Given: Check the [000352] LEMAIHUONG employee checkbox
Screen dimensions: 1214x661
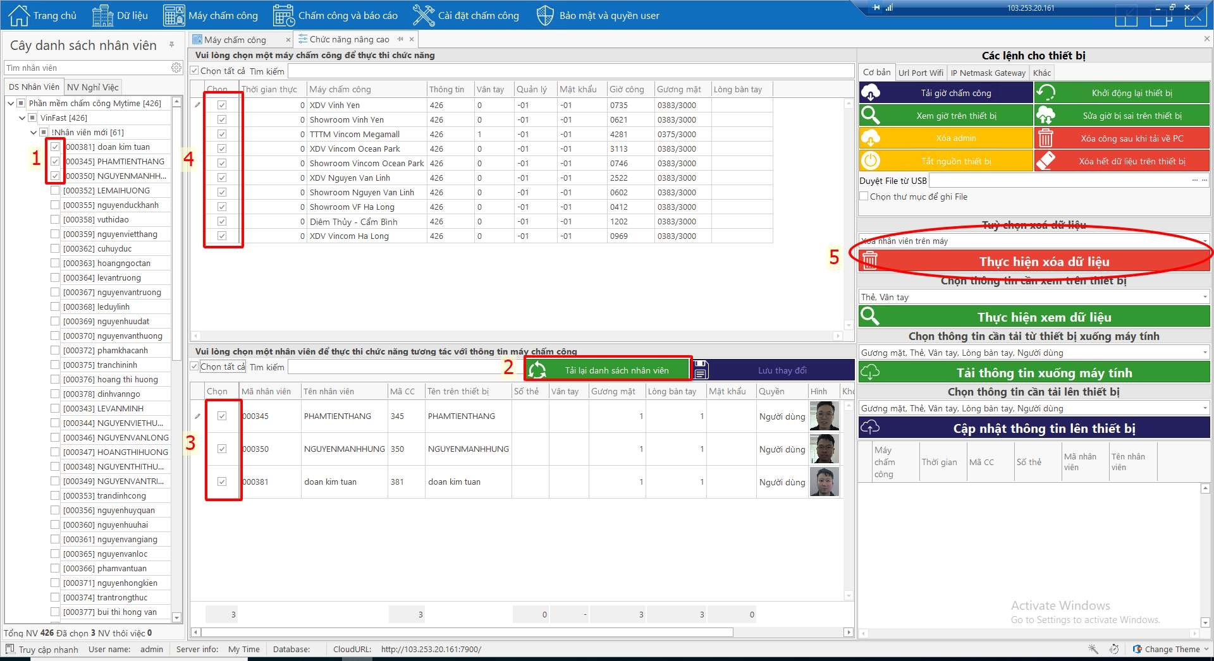Looking at the screenshot, I should click(x=55, y=190).
